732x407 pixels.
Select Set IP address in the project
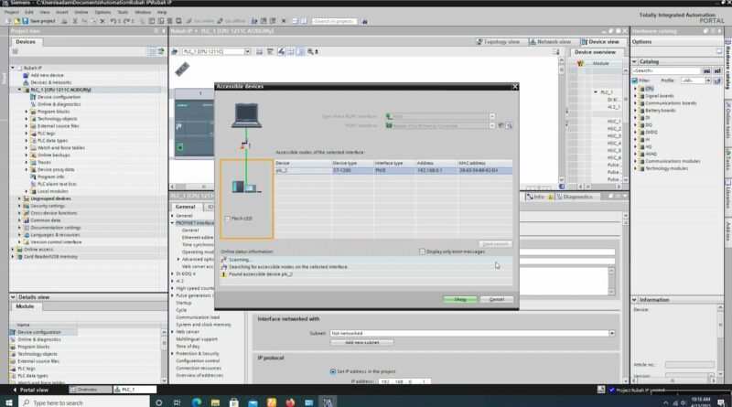(x=333, y=371)
